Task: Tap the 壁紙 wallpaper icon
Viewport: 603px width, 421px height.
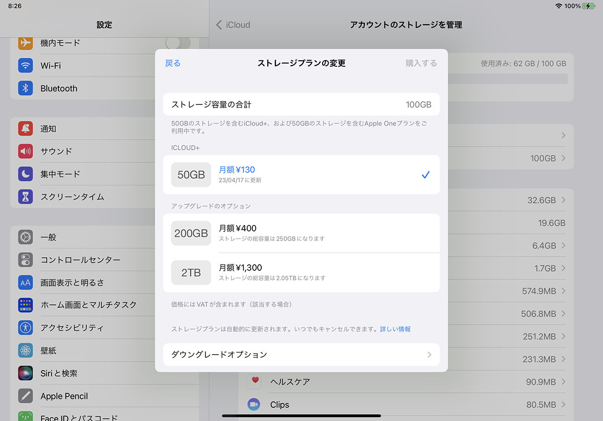Action: 26,350
